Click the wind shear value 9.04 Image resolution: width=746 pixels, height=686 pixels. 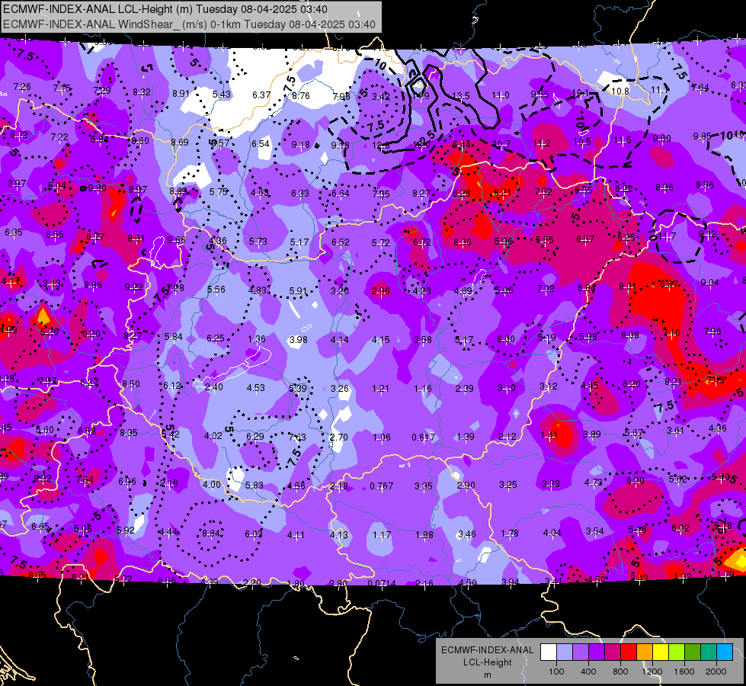click(x=710, y=283)
